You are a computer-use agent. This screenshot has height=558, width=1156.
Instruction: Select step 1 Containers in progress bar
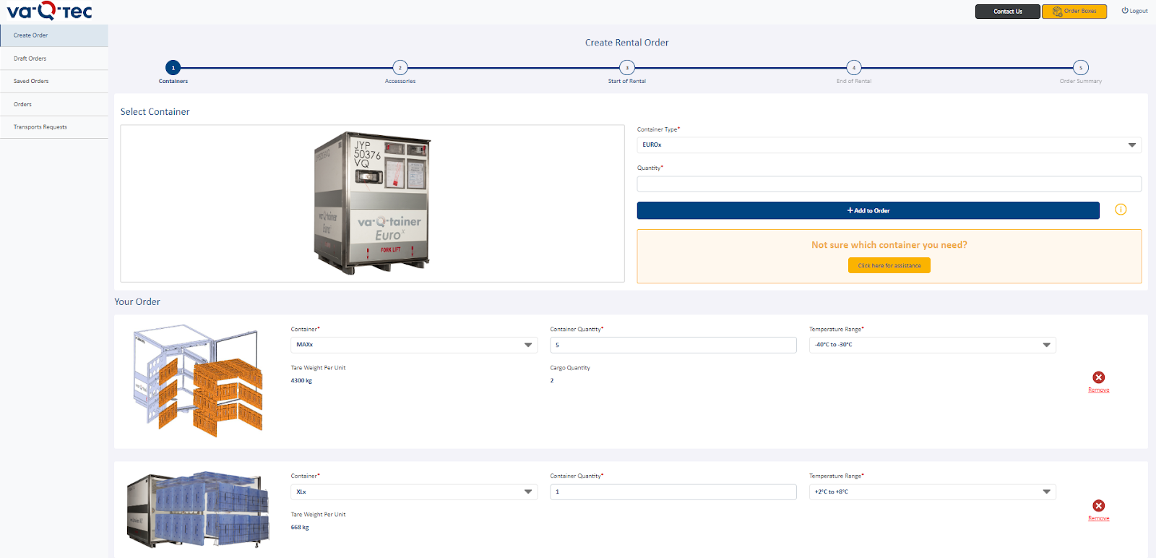173,68
